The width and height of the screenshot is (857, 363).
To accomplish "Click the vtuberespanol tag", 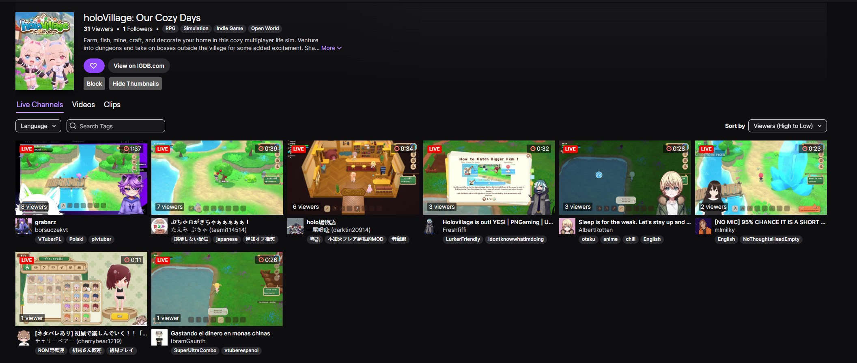I will tap(241, 350).
